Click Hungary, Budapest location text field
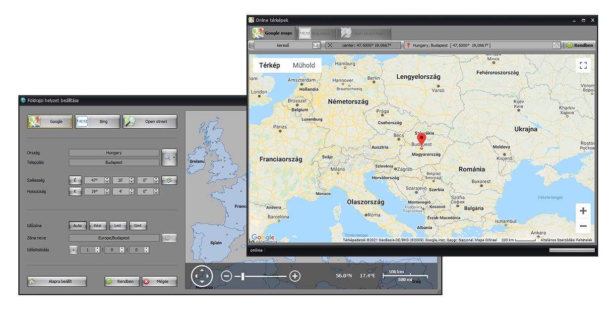This screenshot has height=311, width=616. pos(482,45)
